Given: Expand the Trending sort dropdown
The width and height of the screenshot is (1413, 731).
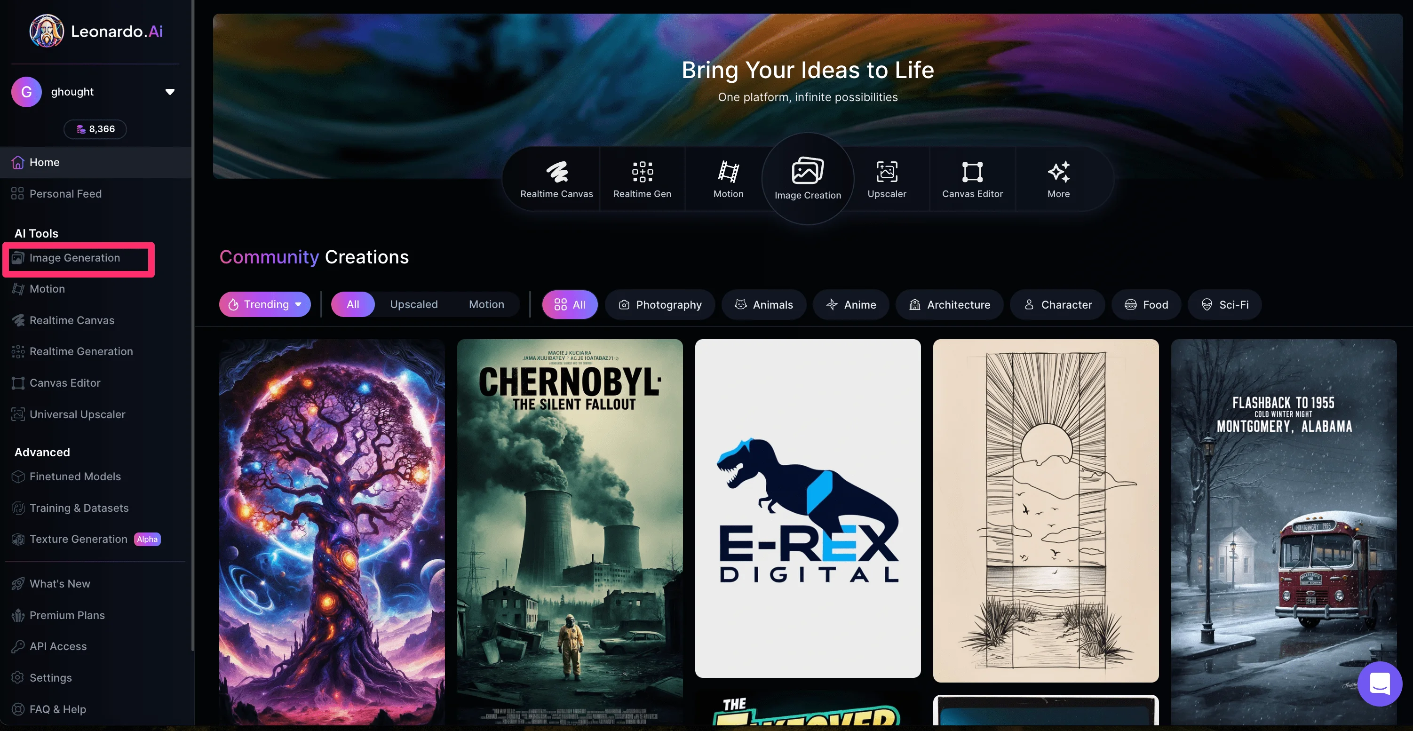Looking at the screenshot, I should pyautogui.click(x=265, y=304).
